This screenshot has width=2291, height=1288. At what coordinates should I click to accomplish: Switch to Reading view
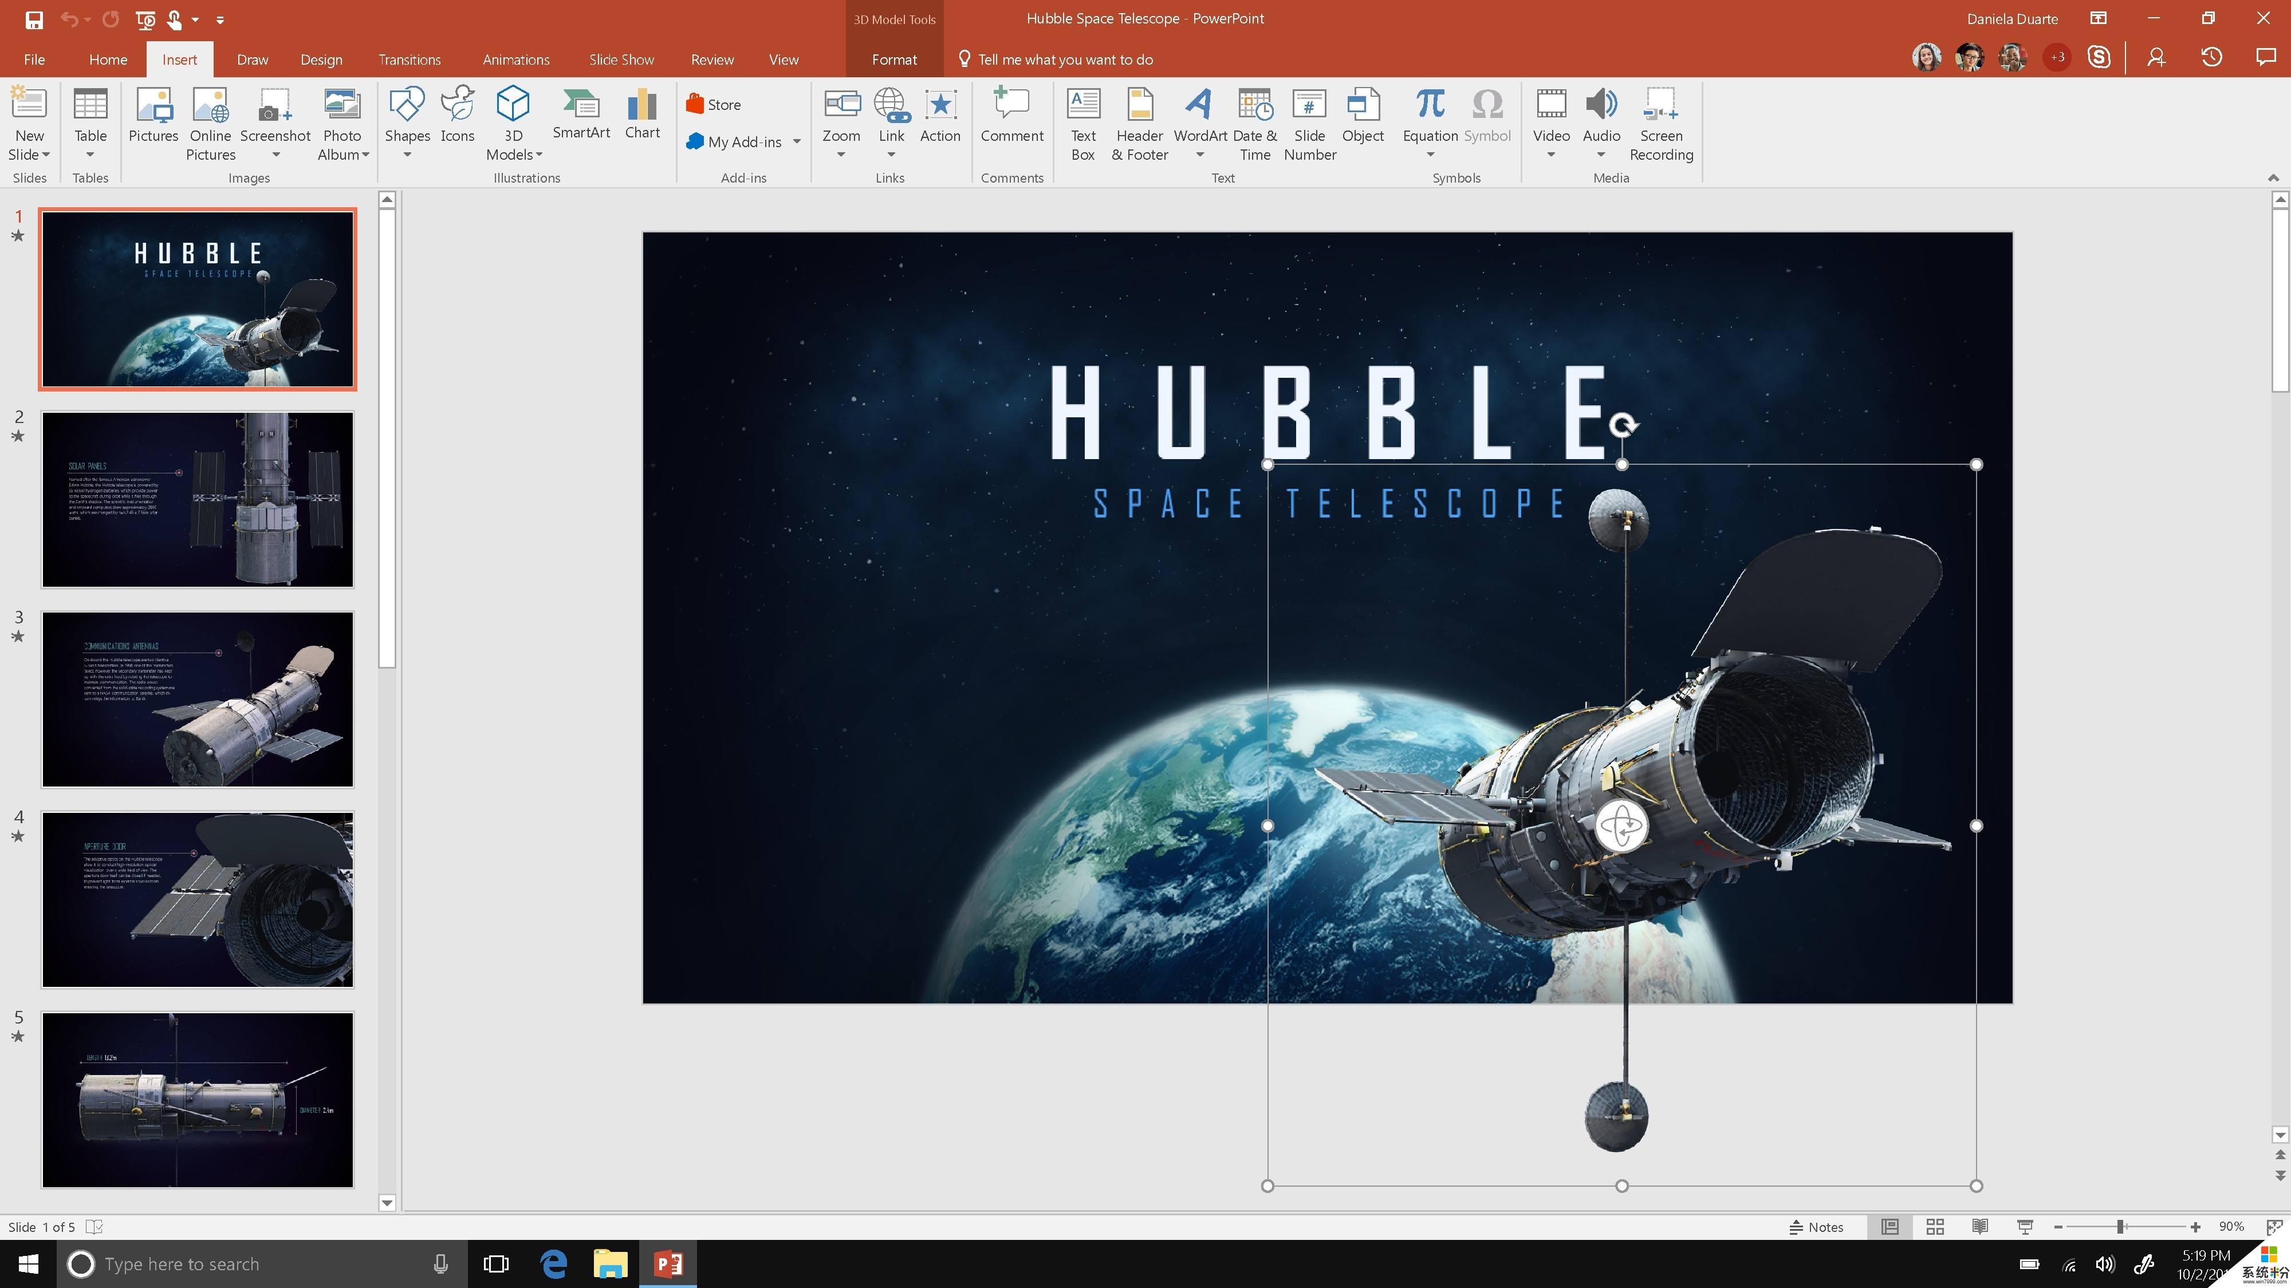(1980, 1227)
